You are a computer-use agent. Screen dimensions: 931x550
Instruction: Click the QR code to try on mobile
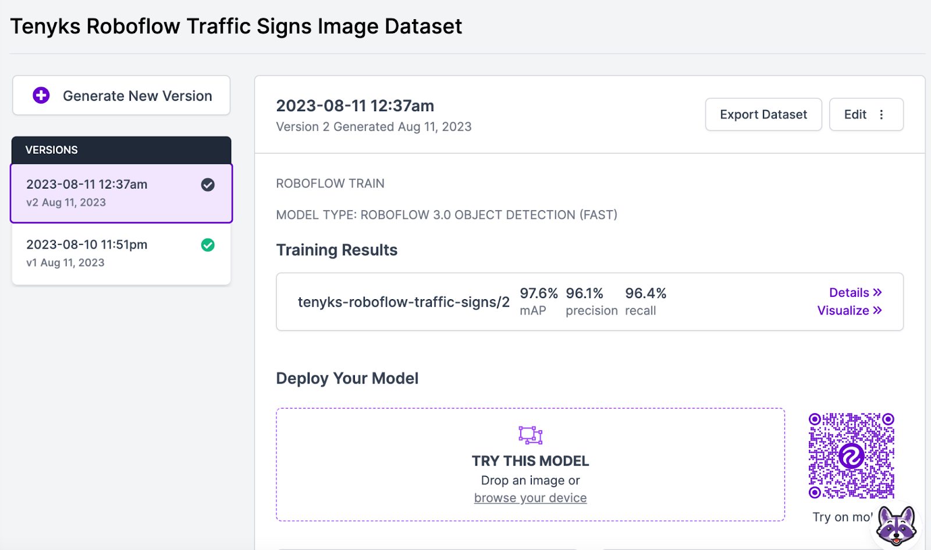pyautogui.click(x=851, y=456)
